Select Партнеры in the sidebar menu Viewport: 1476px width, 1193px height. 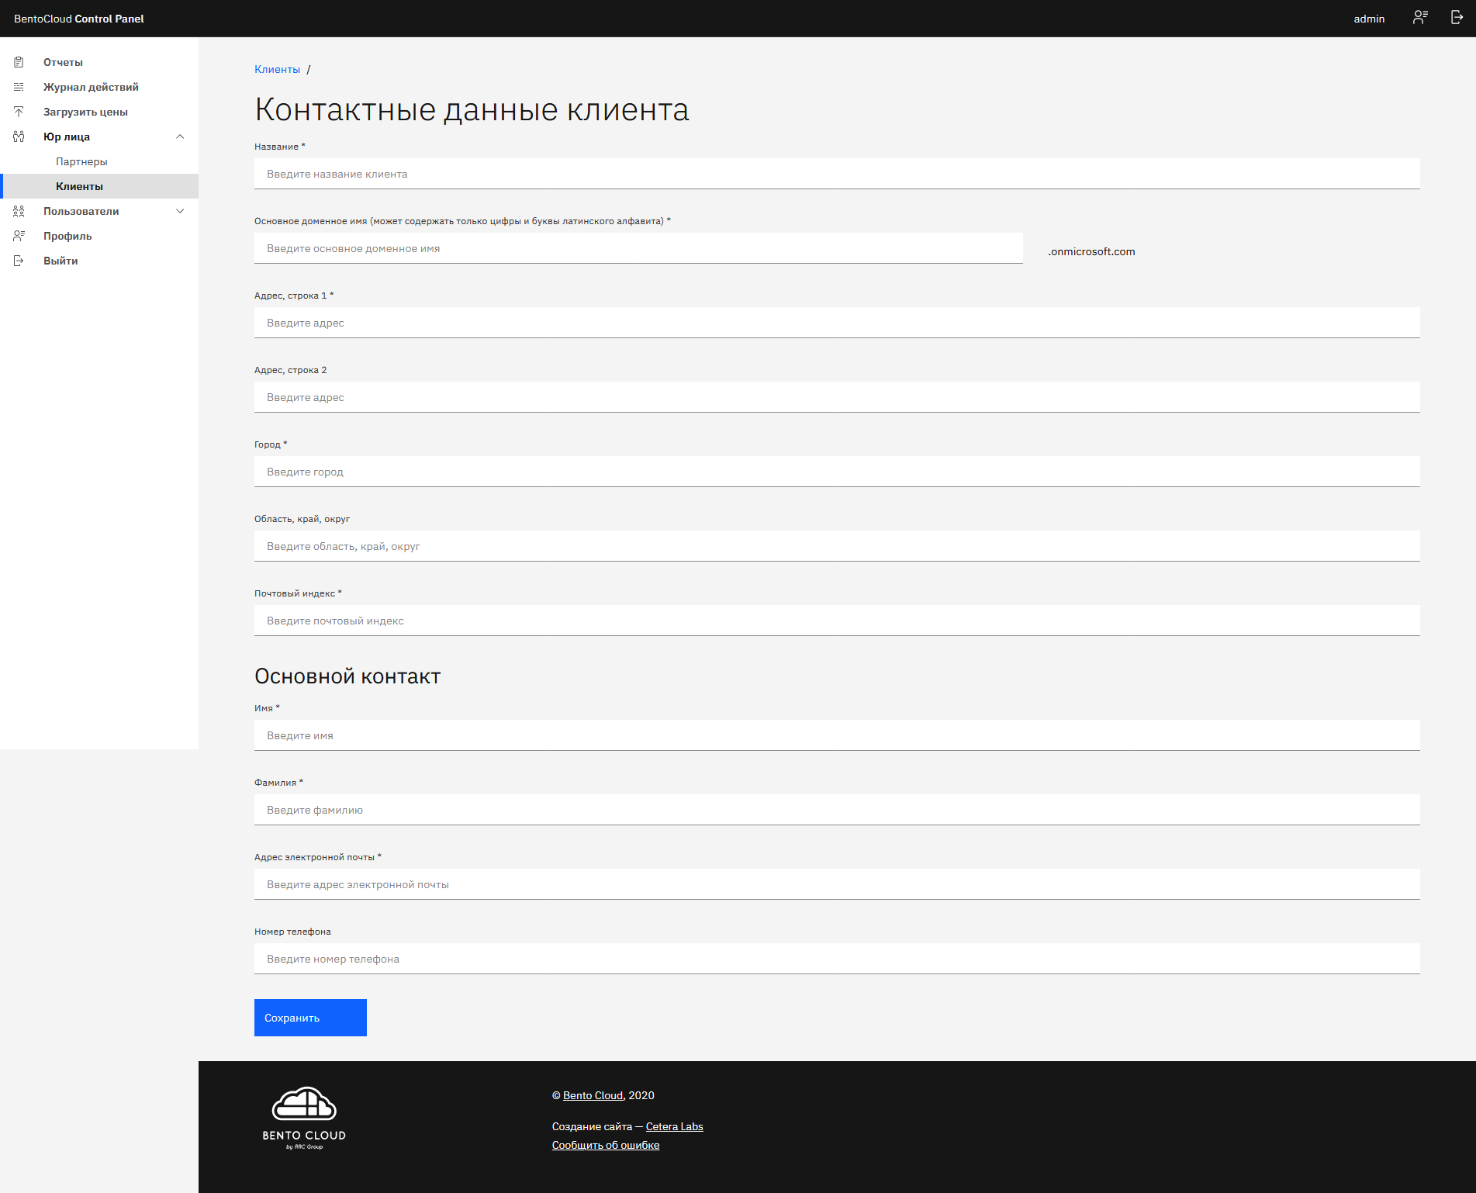point(81,161)
